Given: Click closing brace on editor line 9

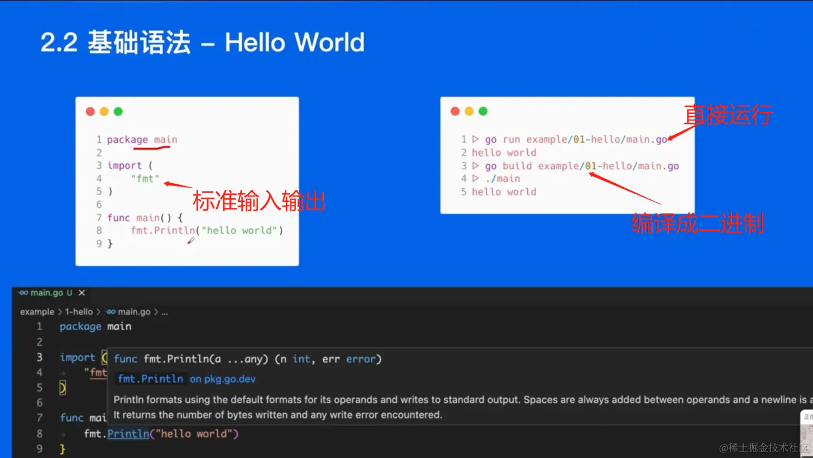Looking at the screenshot, I should (x=63, y=449).
